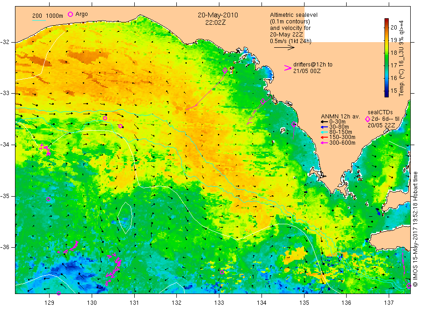Click the red 150-300m legend arrow
Viewport: 421px width, 309px height.
[x=324, y=138]
